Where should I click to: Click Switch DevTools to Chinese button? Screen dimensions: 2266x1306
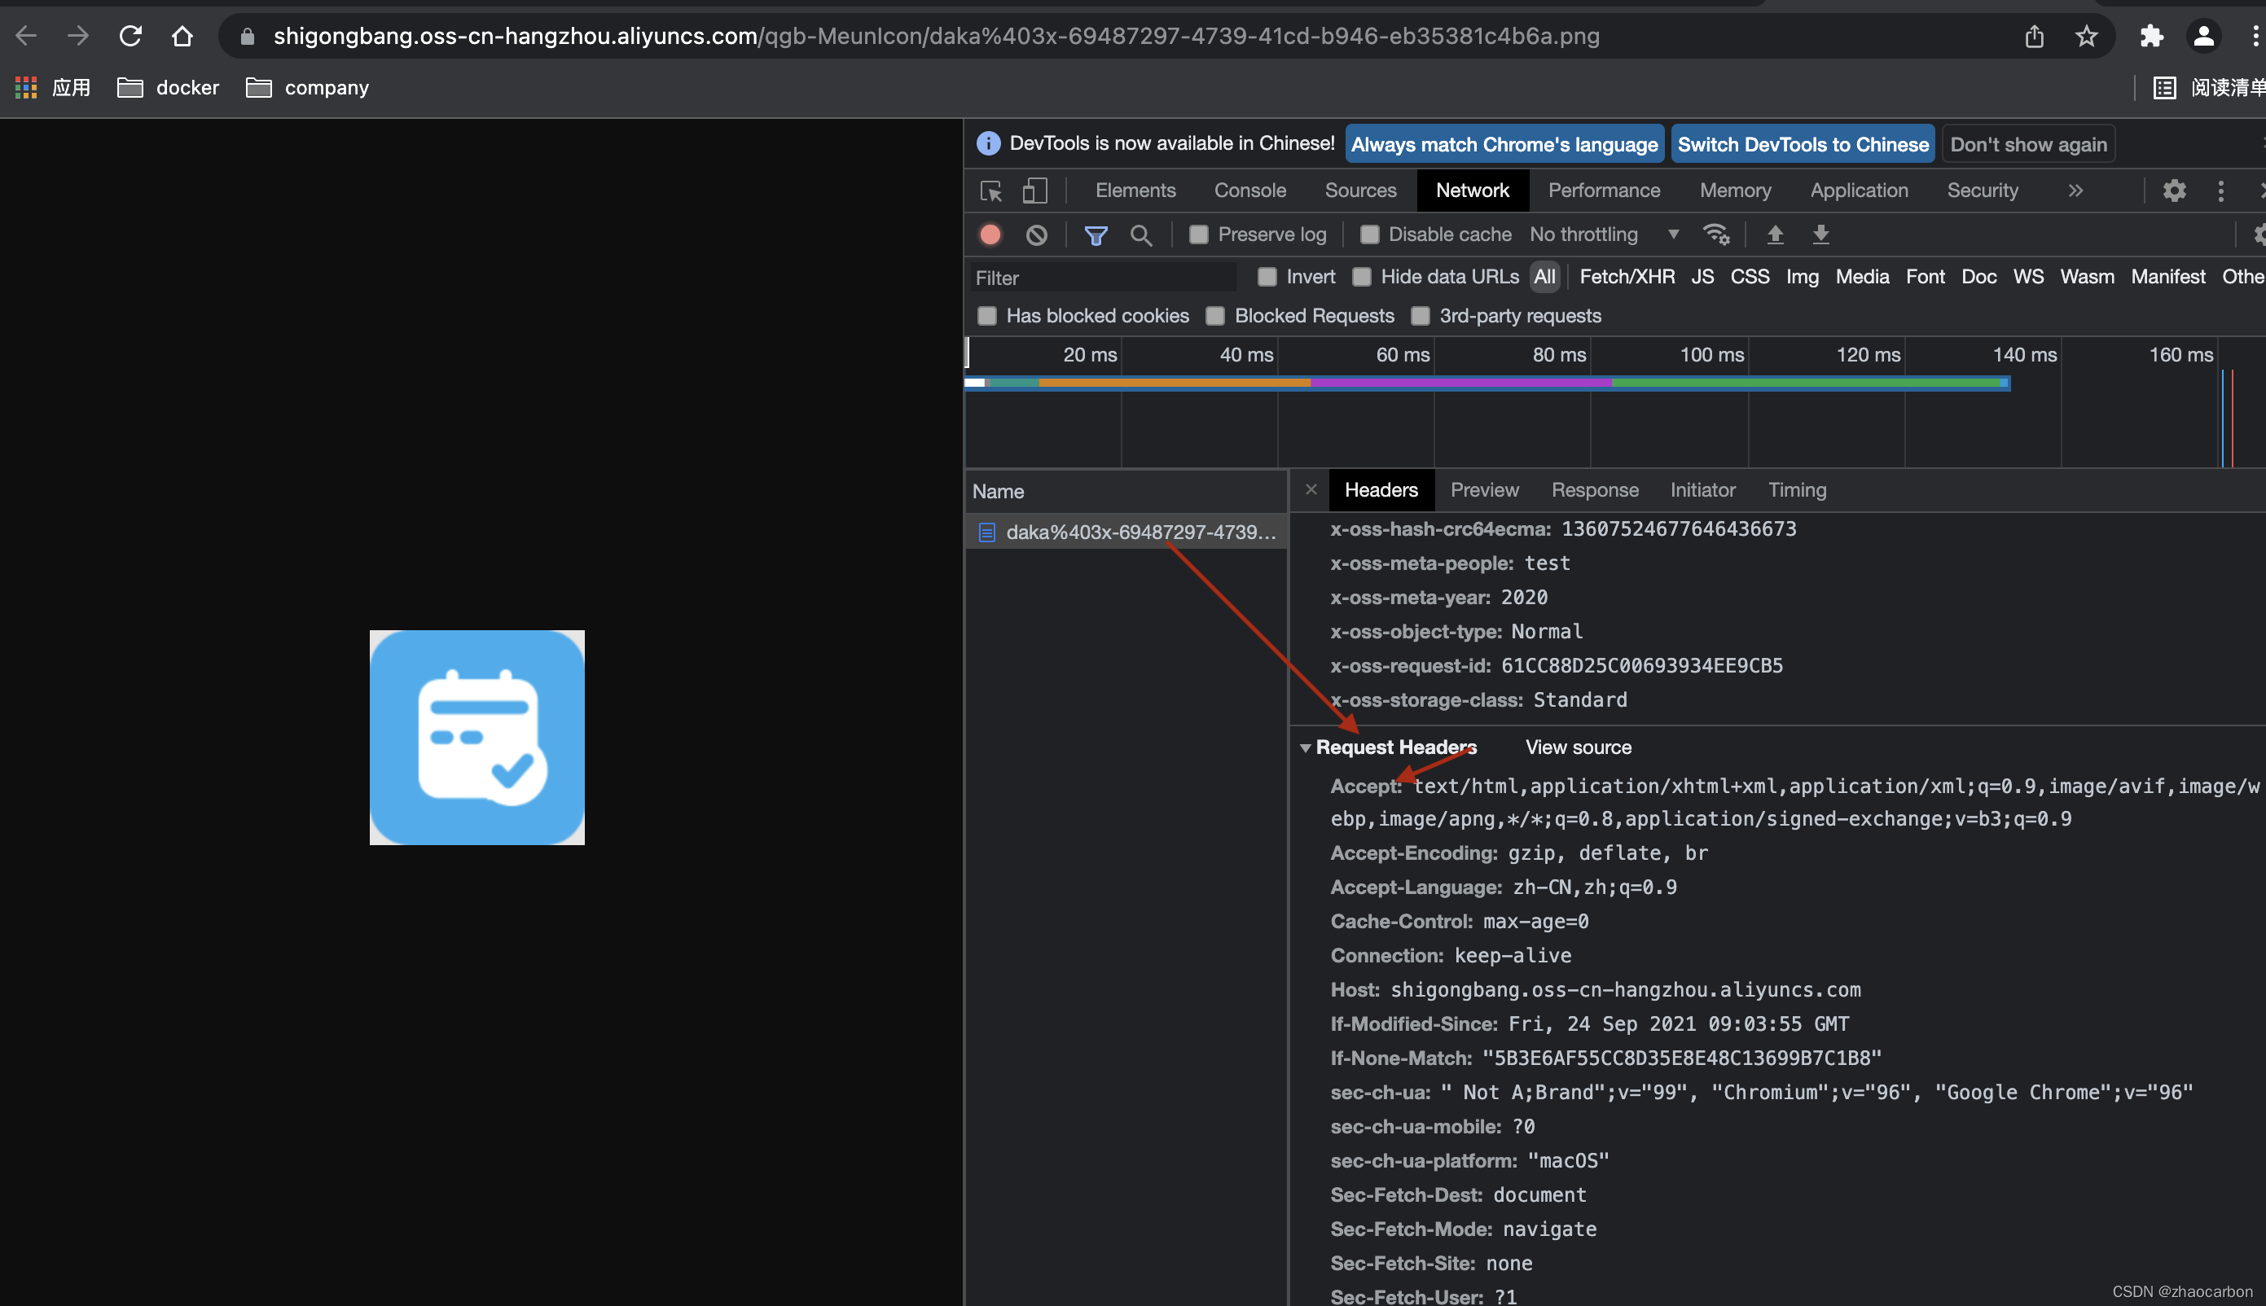[x=1803, y=144]
